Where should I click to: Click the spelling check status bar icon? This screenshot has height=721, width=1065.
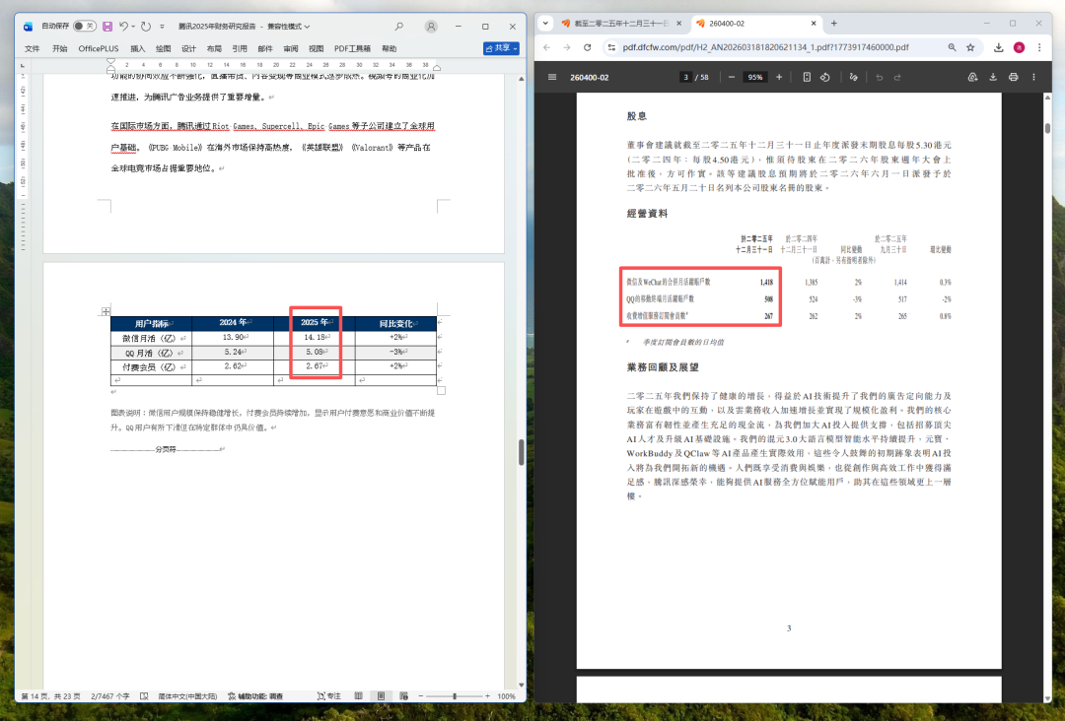click(144, 696)
